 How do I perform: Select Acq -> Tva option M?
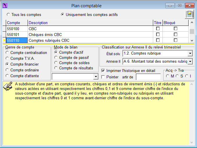tap(167, 76)
